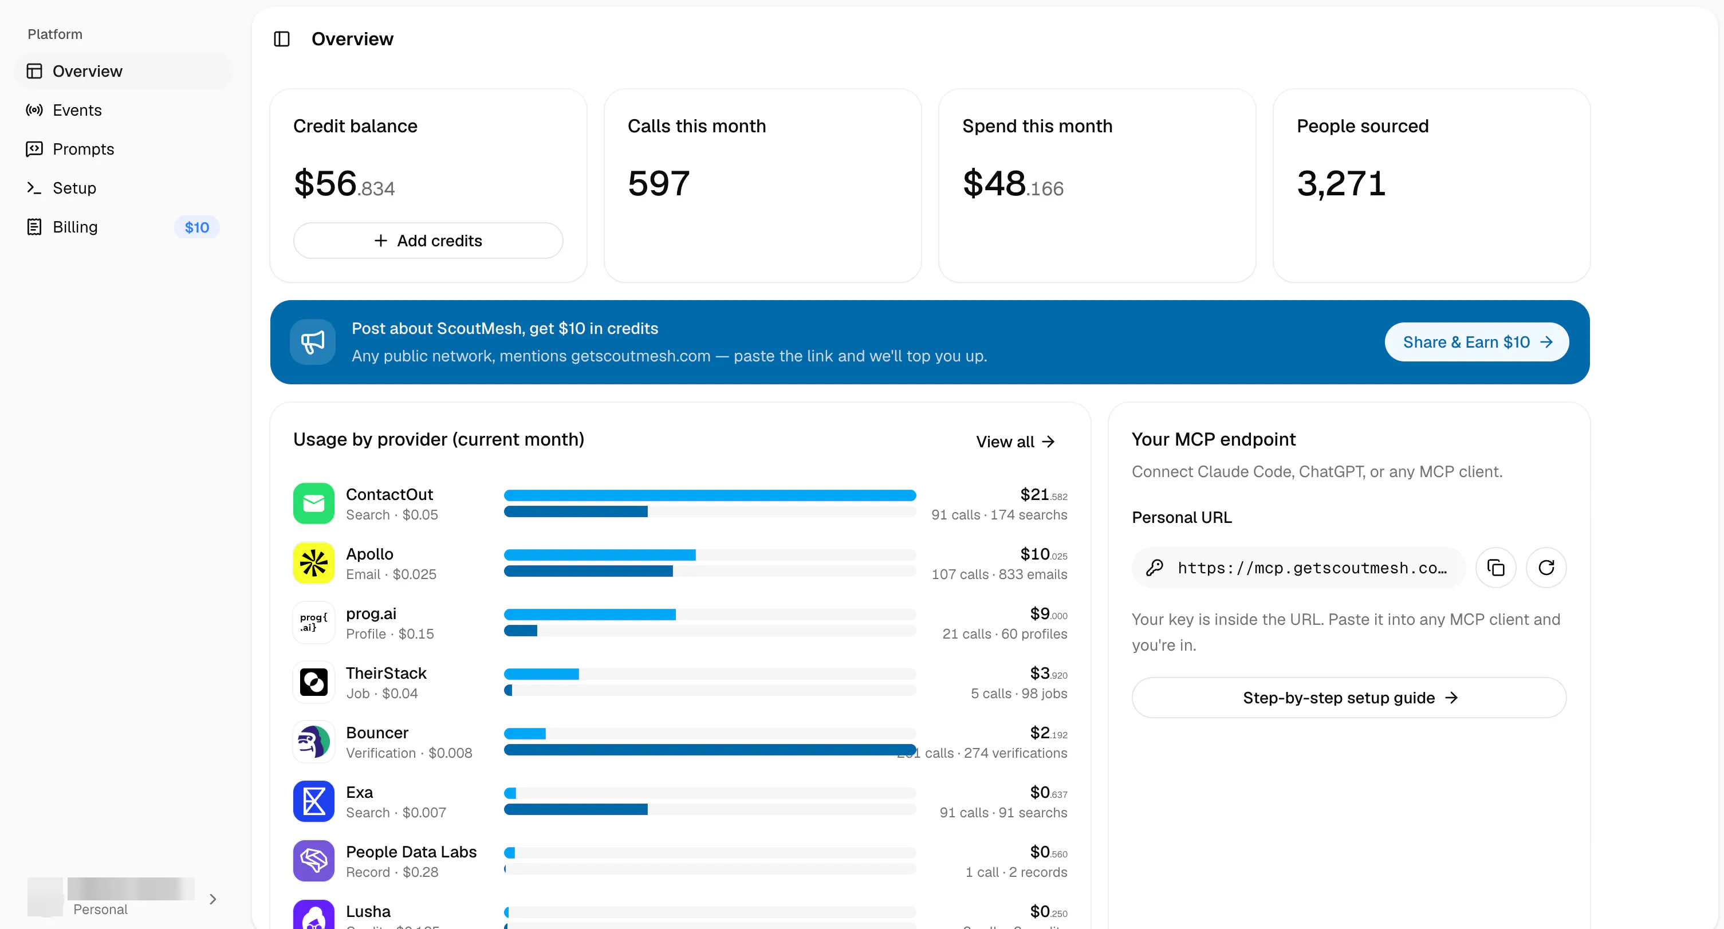Click '107 calls · 833 emails' text
The image size is (1724, 929).
pyautogui.click(x=999, y=574)
